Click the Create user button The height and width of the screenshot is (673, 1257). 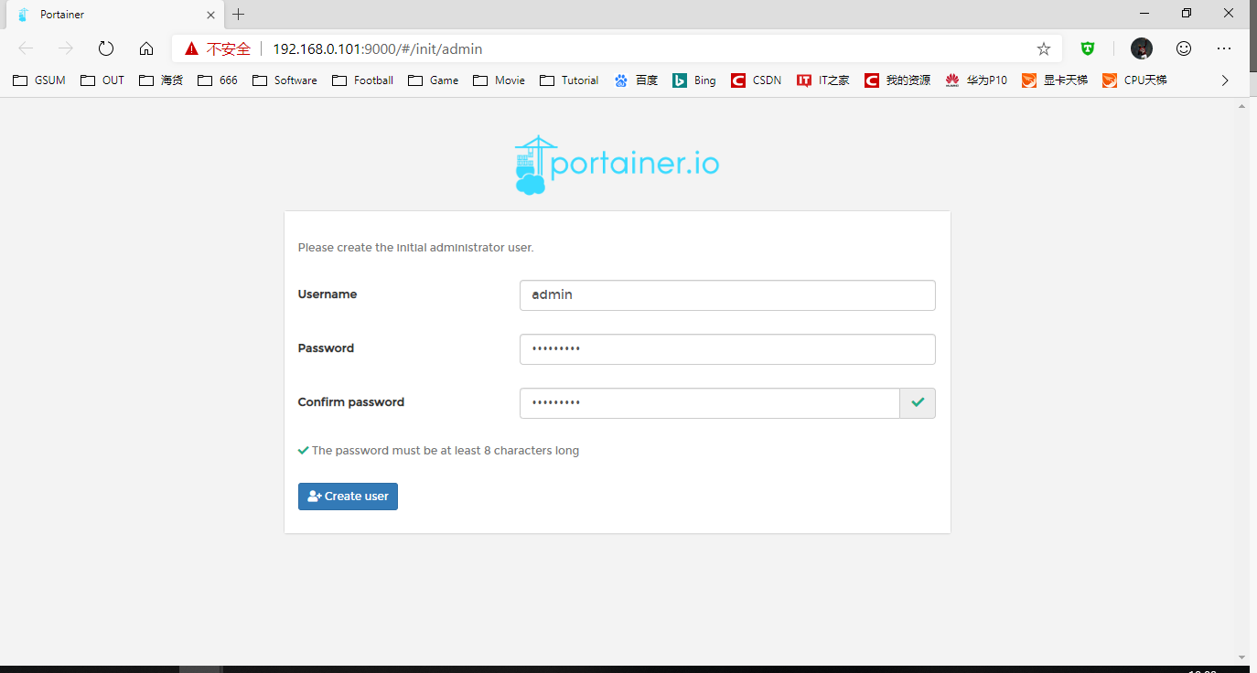[x=348, y=496]
